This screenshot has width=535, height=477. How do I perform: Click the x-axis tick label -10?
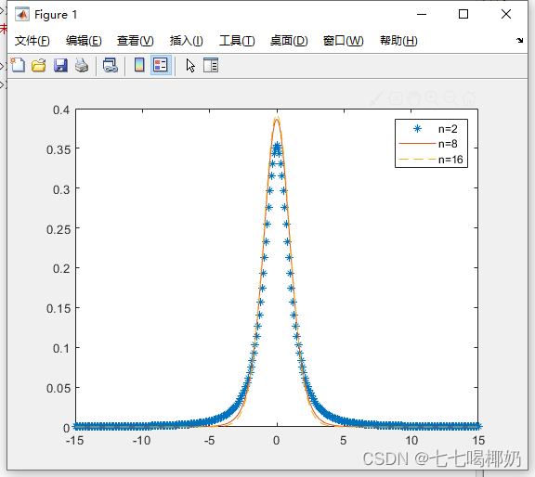[141, 441]
